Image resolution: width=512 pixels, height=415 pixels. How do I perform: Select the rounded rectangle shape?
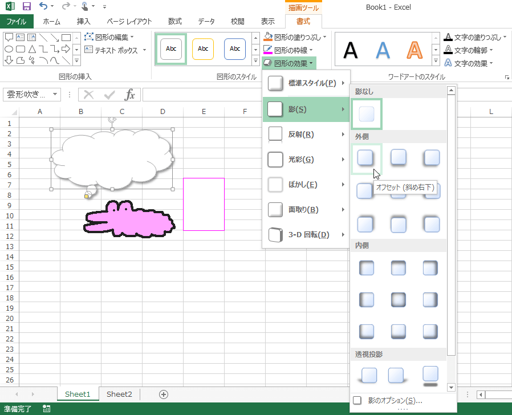[x=21, y=49]
